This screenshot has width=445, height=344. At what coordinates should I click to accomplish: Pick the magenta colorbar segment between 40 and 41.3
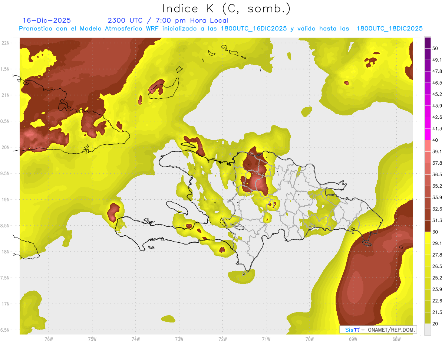point(428,134)
